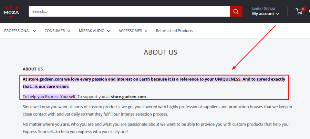
Task: Click the arrow next to My account
Action: (x=278, y=14)
